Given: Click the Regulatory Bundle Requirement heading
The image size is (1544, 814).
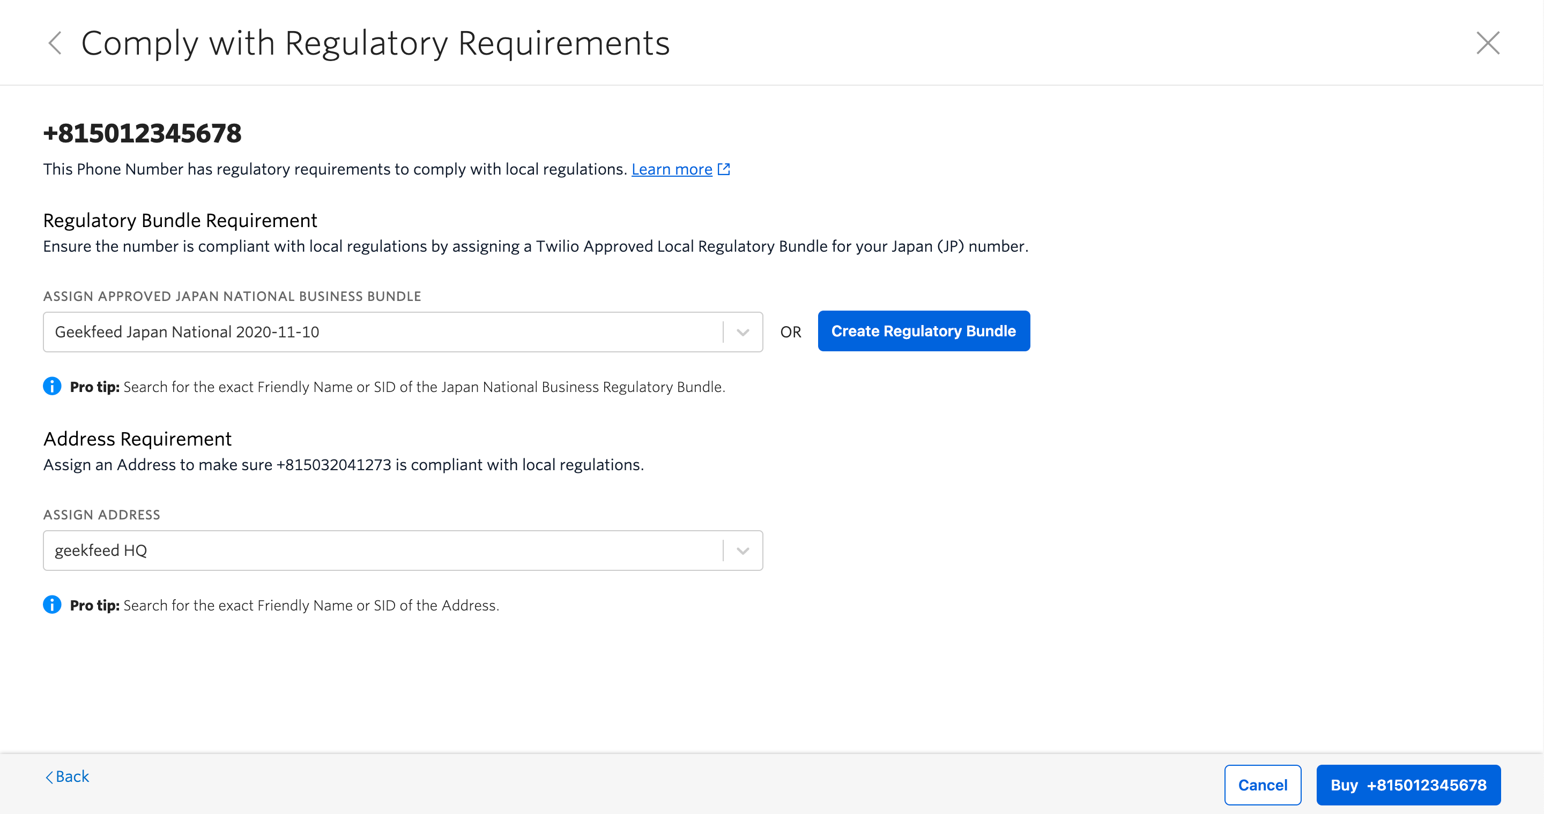Looking at the screenshot, I should (x=180, y=220).
